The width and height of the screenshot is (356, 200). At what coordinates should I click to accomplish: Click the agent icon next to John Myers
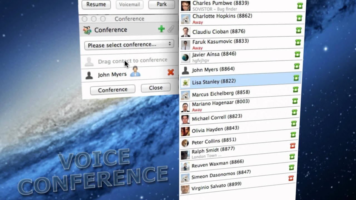point(135,71)
